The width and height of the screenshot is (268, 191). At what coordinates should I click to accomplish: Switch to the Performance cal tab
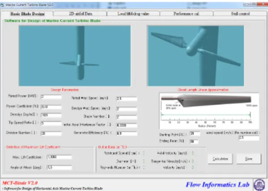click(186, 14)
